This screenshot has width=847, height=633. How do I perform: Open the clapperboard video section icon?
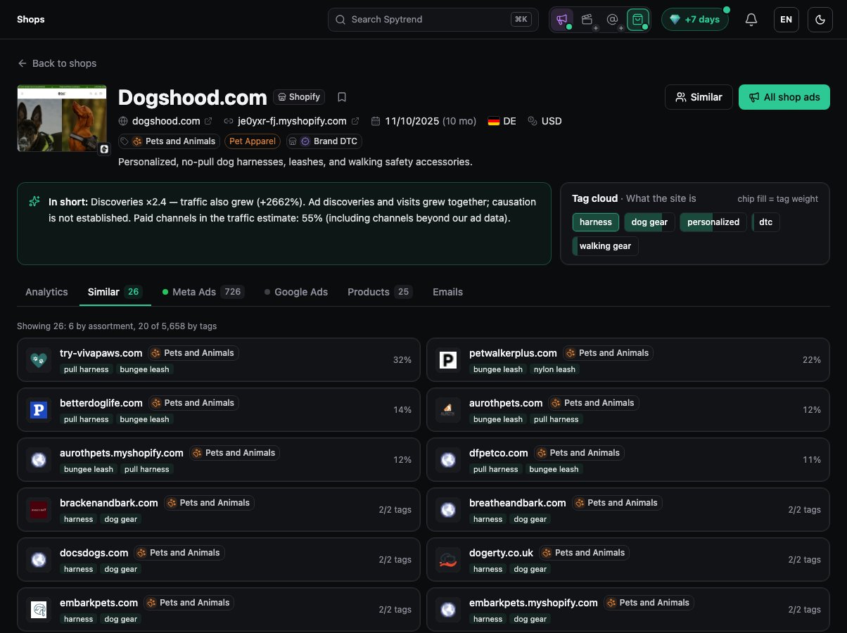(x=587, y=20)
